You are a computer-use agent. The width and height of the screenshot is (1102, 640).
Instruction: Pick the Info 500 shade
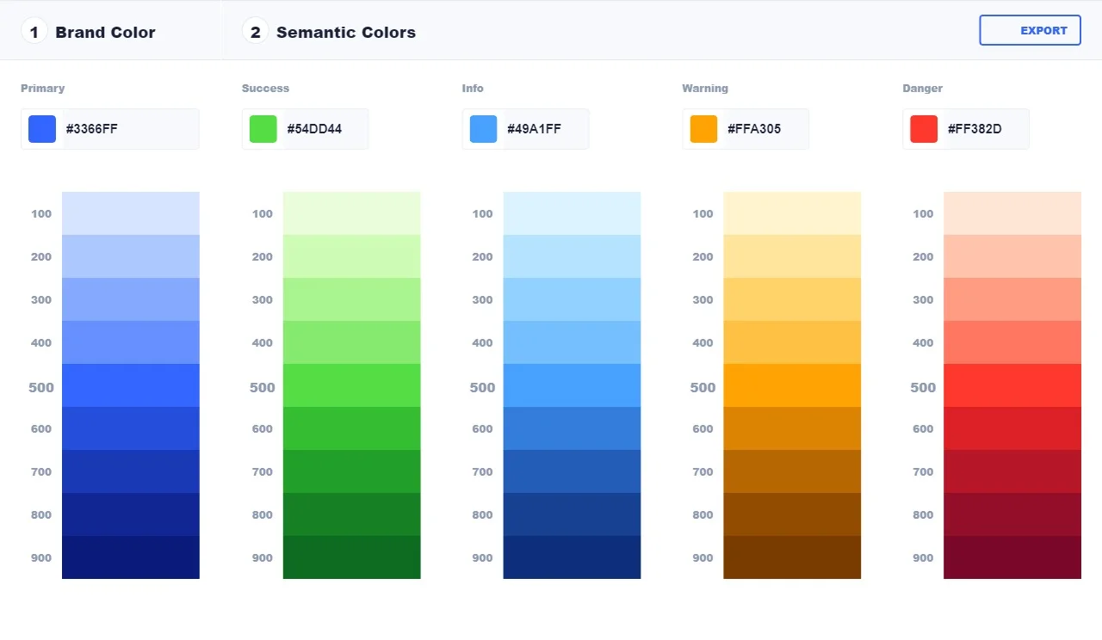[x=572, y=385]
